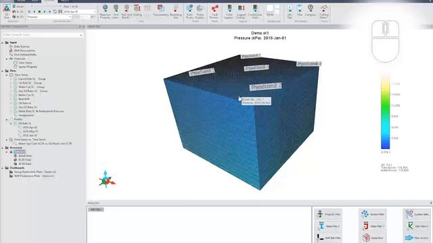Open Well BHP plot

pyautogui.click(x=24, y=99)
